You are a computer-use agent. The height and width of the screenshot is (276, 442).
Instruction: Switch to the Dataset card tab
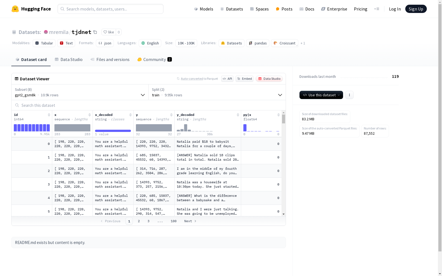[x=31, y=60]
